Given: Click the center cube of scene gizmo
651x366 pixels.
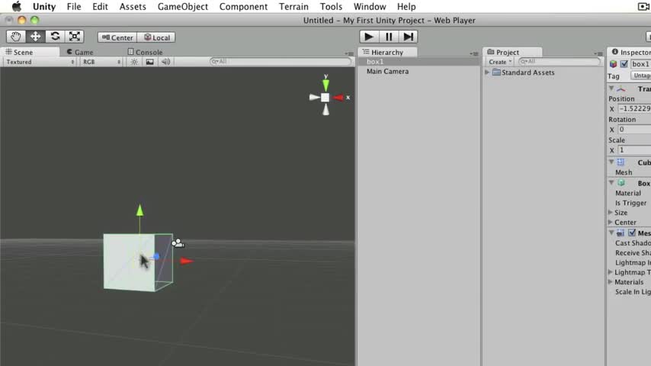Looking at the screenshot, I should pyautogui.click(x=325, y=98).
